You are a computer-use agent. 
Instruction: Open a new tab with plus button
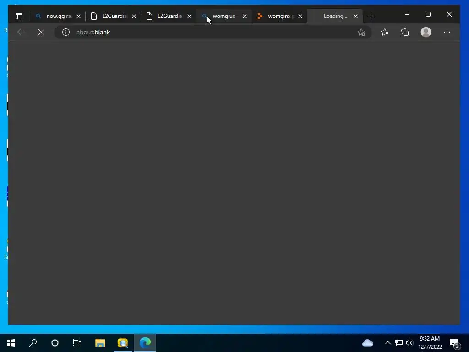(371, 16)
